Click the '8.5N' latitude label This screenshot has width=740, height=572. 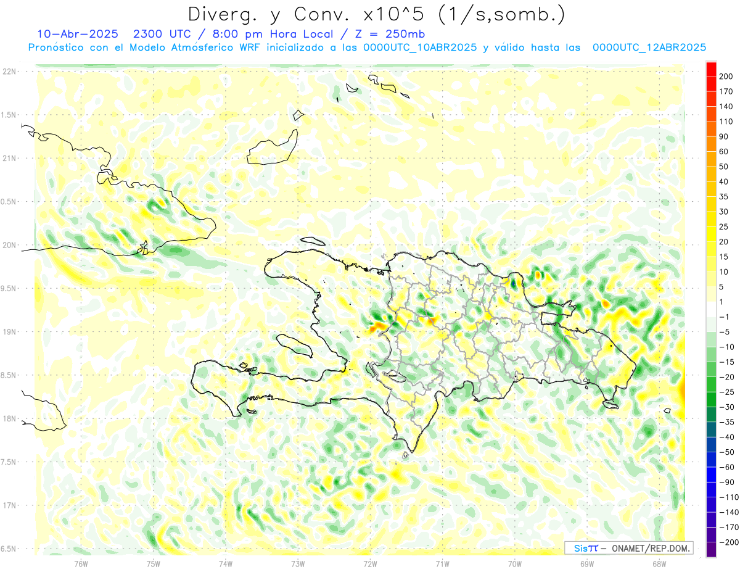(9, 375)
